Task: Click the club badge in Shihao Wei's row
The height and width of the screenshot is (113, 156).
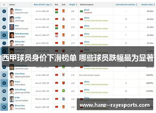Action: pyautogui.click(x=63, y=43)
